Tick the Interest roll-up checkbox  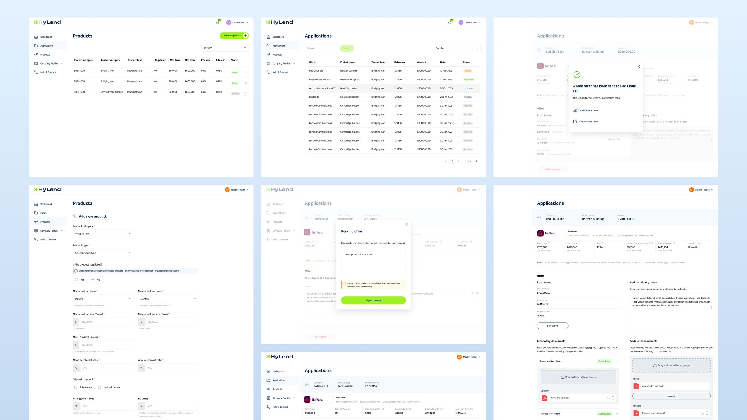[x=100, y=387]
